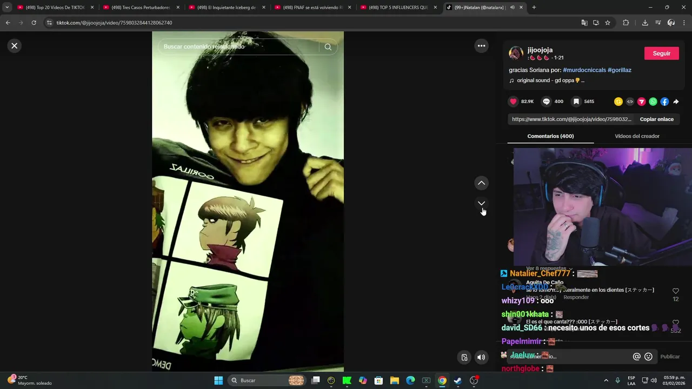The height and width of the screenshot is (389, 692).
Task: Open the #murdocniccals hashtag
Action: (584, 70)
